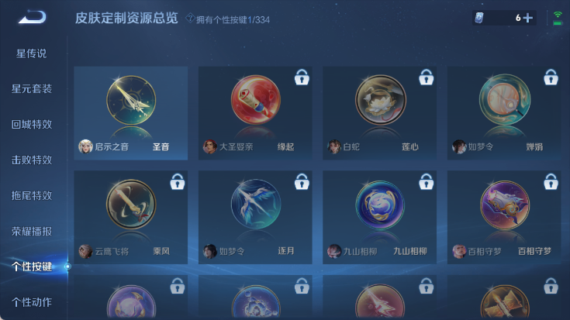Choose the 如梦令 婵娟 fan icon

coord(505,100)
